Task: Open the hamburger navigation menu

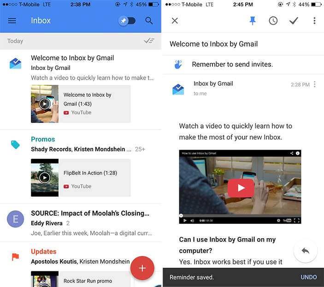Action: [12, 21]
